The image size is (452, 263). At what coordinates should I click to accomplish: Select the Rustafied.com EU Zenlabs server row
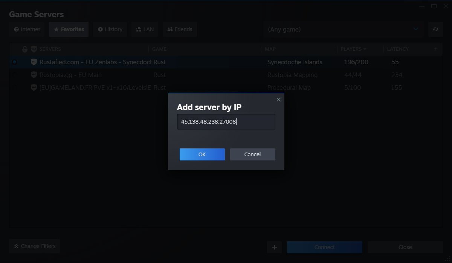pyautogui.click(x=226, y=62)
